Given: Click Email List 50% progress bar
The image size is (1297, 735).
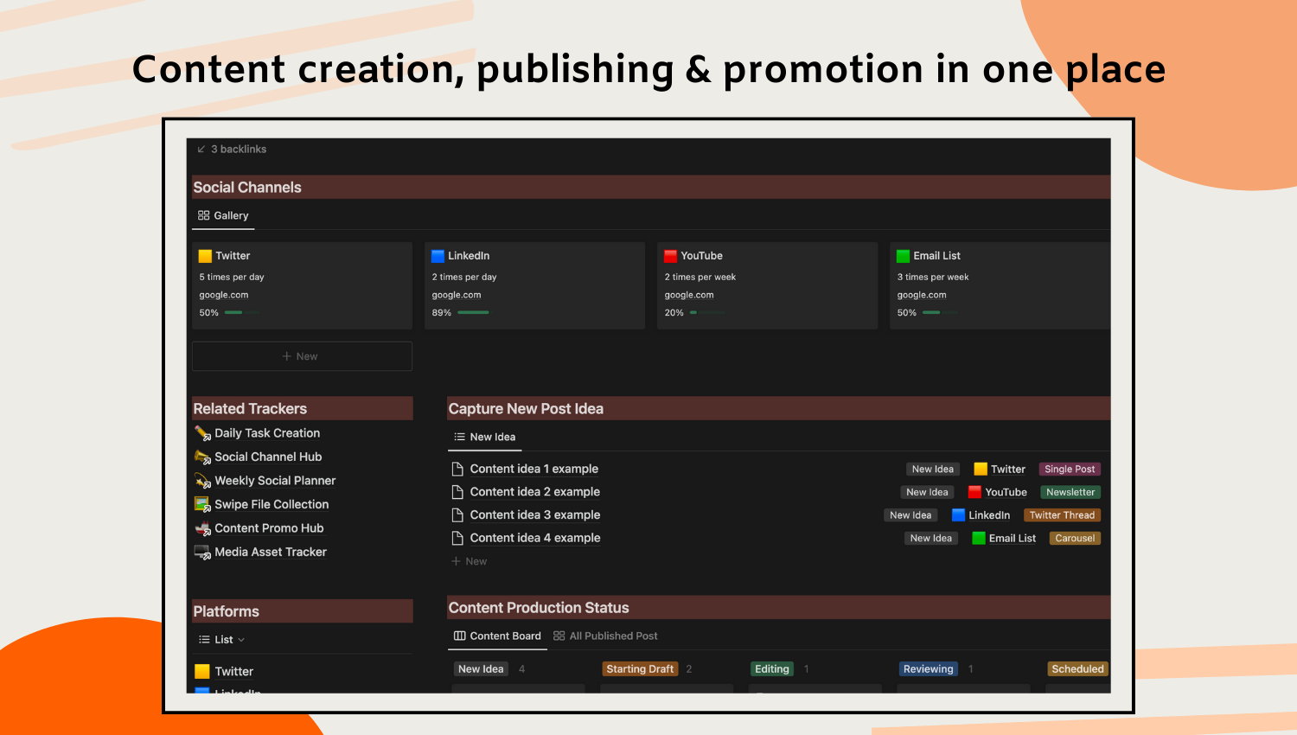Looking at the screenshot, I should [x=940, y=313].
